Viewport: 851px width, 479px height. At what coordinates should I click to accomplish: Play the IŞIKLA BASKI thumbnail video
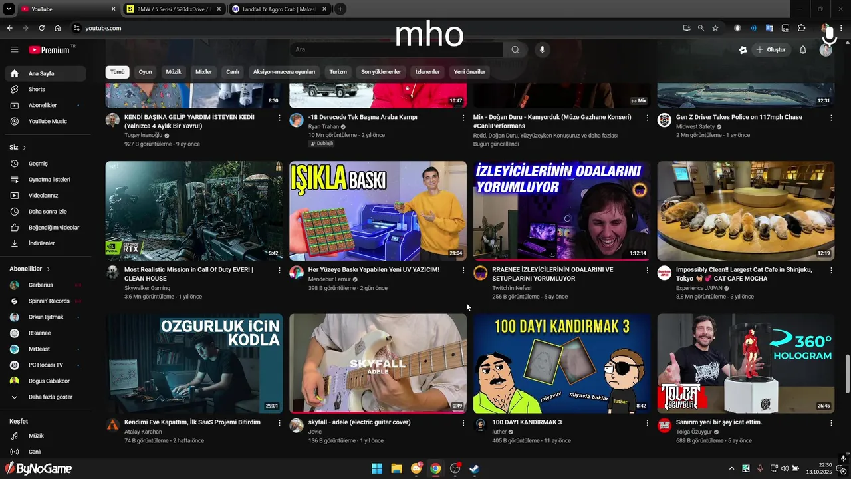(378, 211)
